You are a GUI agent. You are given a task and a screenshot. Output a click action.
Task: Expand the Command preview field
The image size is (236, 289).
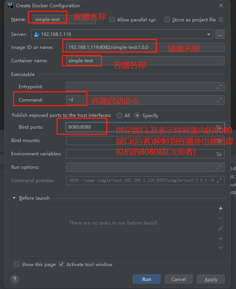coord(219,181)
